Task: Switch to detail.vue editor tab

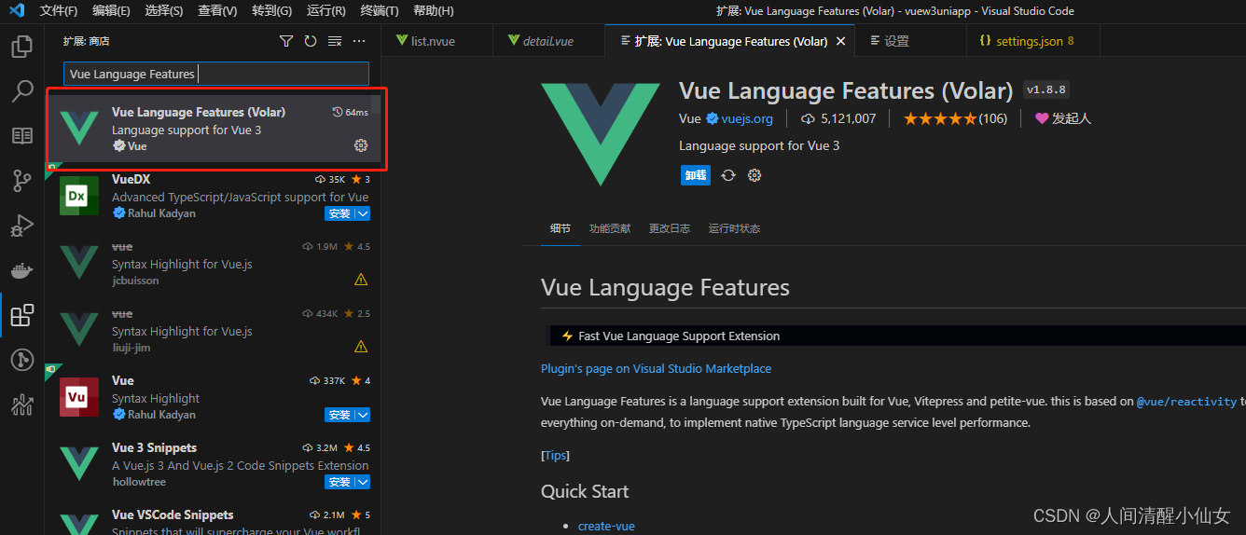Action: pos(548,41)
